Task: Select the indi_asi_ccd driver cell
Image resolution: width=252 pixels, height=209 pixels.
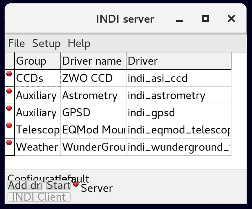Action: [x=178, y=78]
